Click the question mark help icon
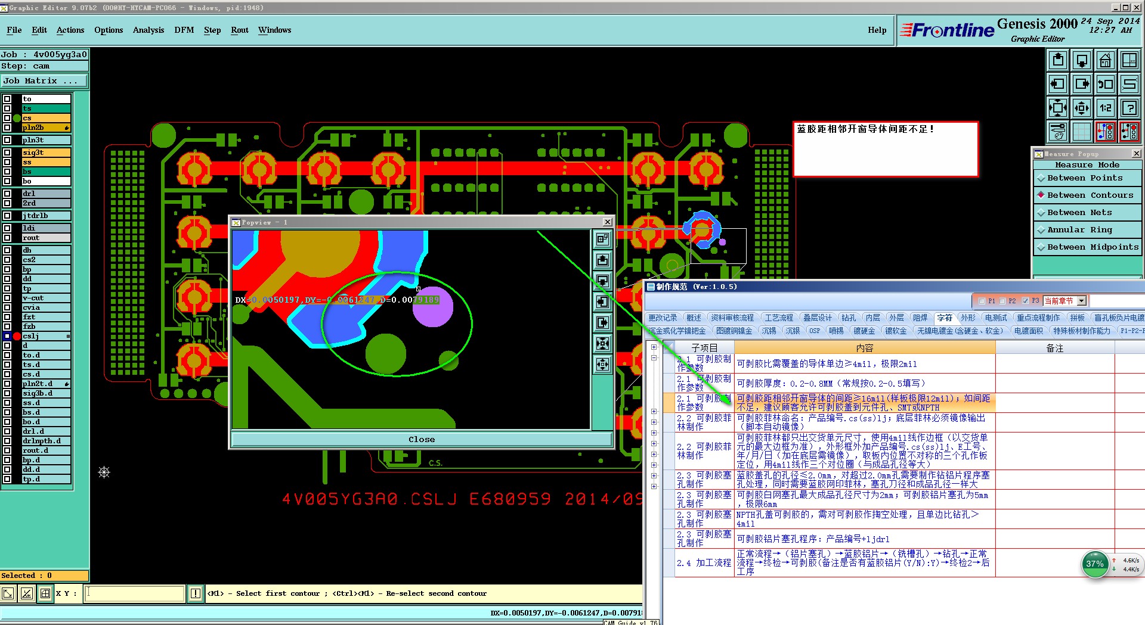The height and width of the screenshot is (625, 1145). [1129, 108]
